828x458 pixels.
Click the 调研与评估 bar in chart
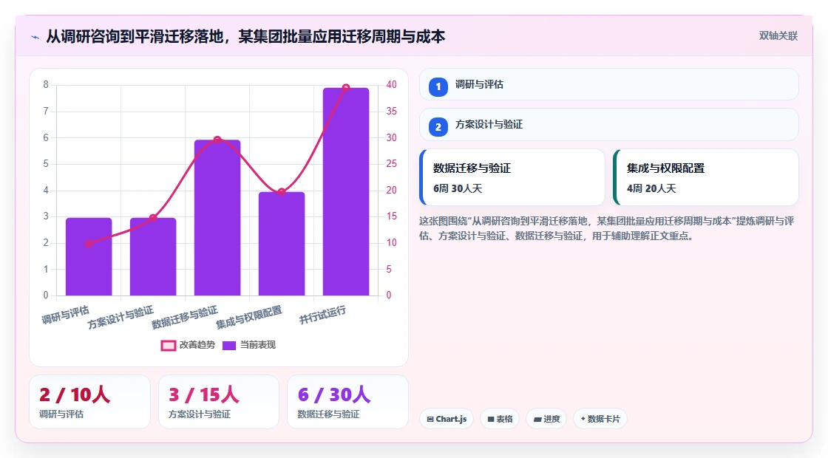[x=89, y=256]
